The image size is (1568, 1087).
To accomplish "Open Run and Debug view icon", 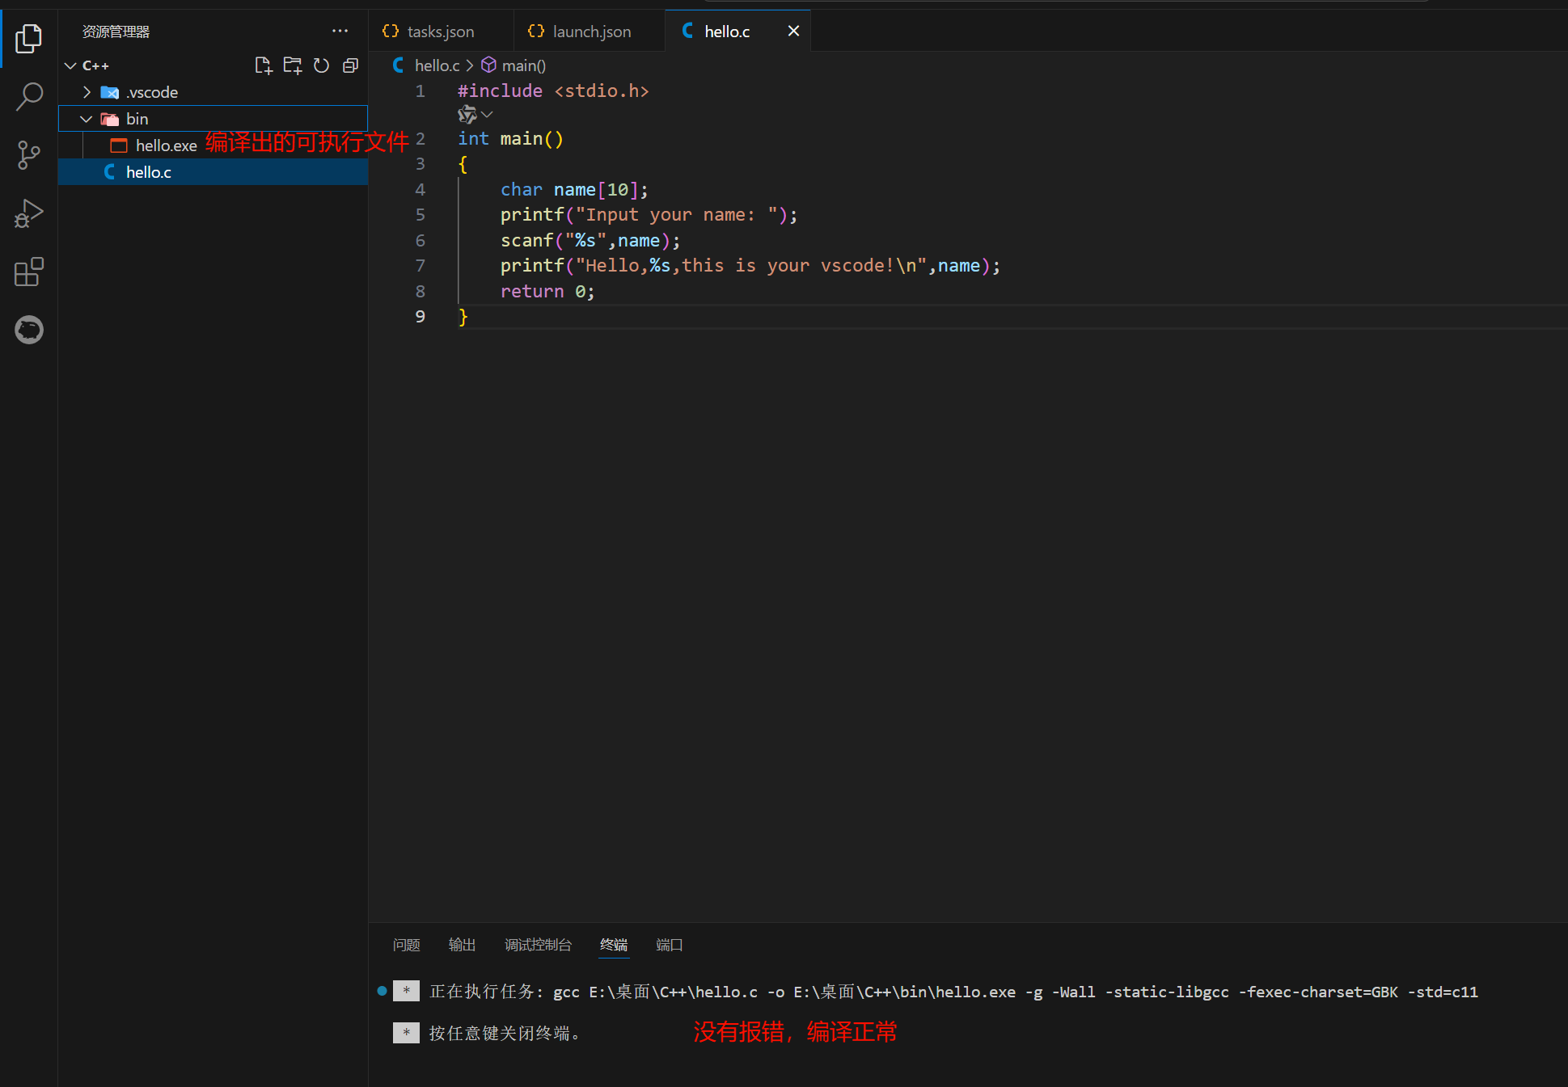I will [28, 213].
